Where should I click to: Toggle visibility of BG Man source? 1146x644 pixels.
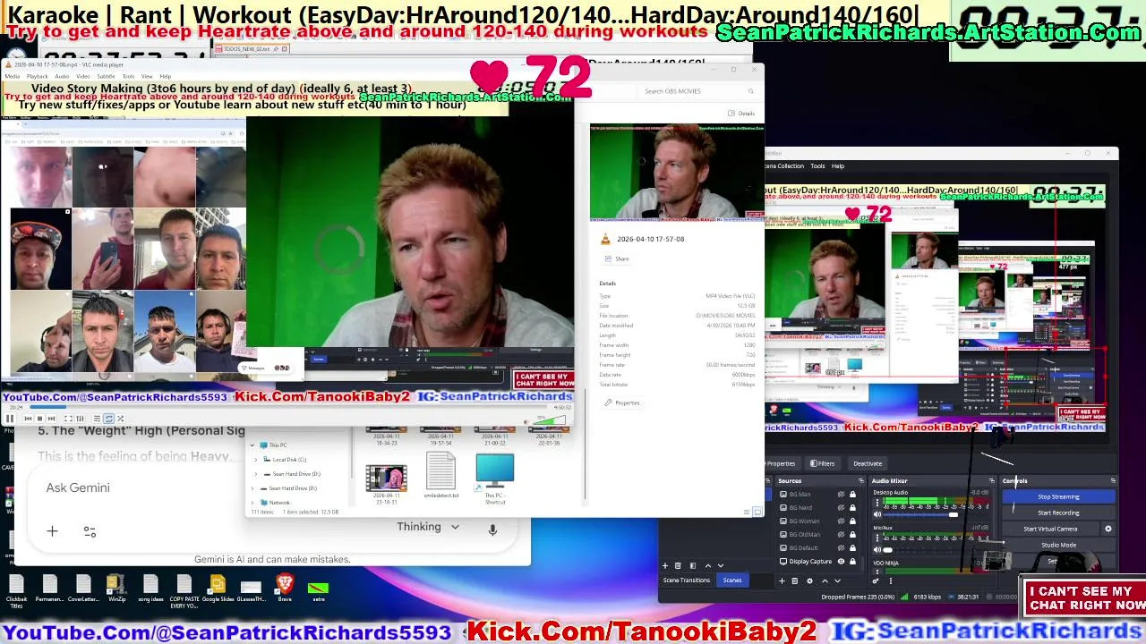tap(841, 494)
